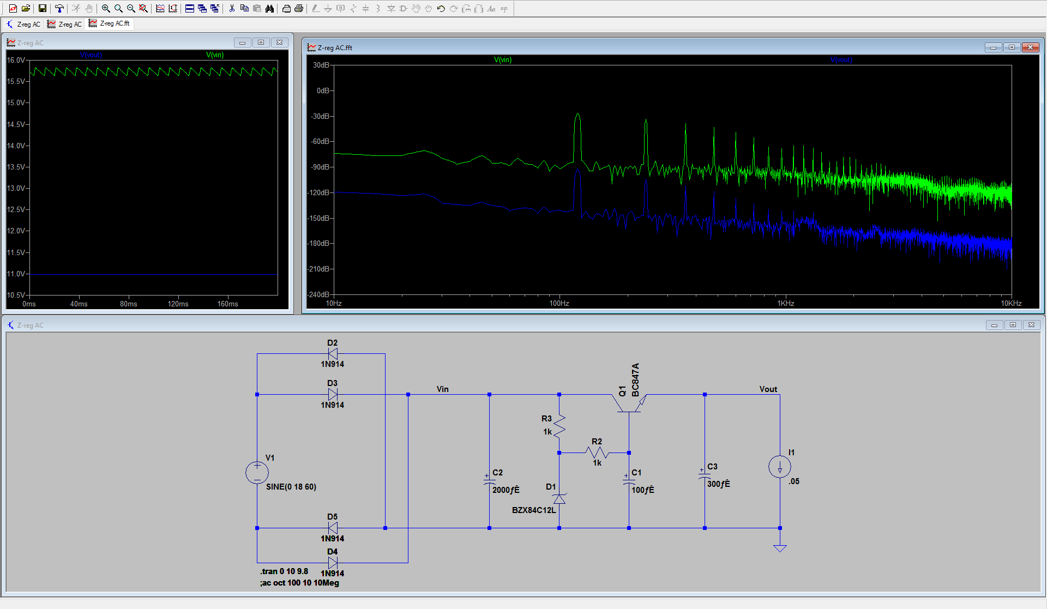
Task: Autorange the plot axes
Action: (173, 8)
